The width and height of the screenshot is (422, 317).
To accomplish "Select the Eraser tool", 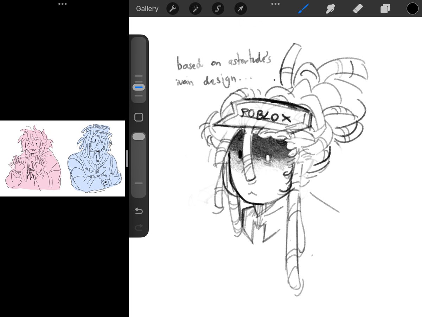I will [x=358, y=8].
